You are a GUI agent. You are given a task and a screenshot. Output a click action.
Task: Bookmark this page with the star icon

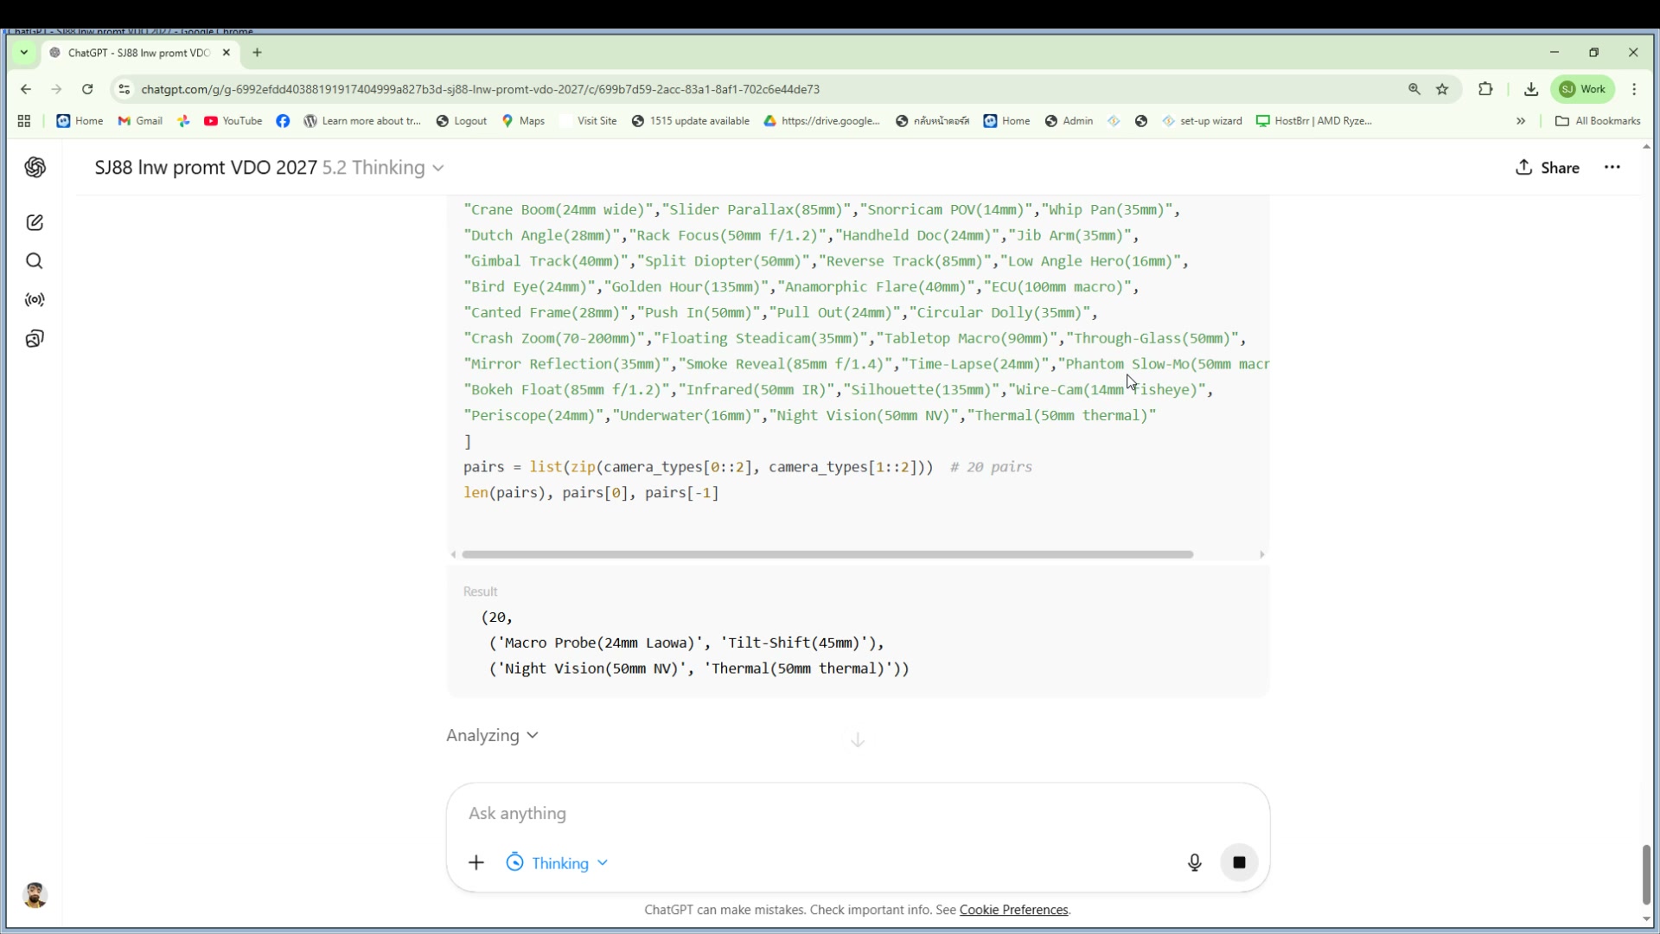tap(1442, 89)
